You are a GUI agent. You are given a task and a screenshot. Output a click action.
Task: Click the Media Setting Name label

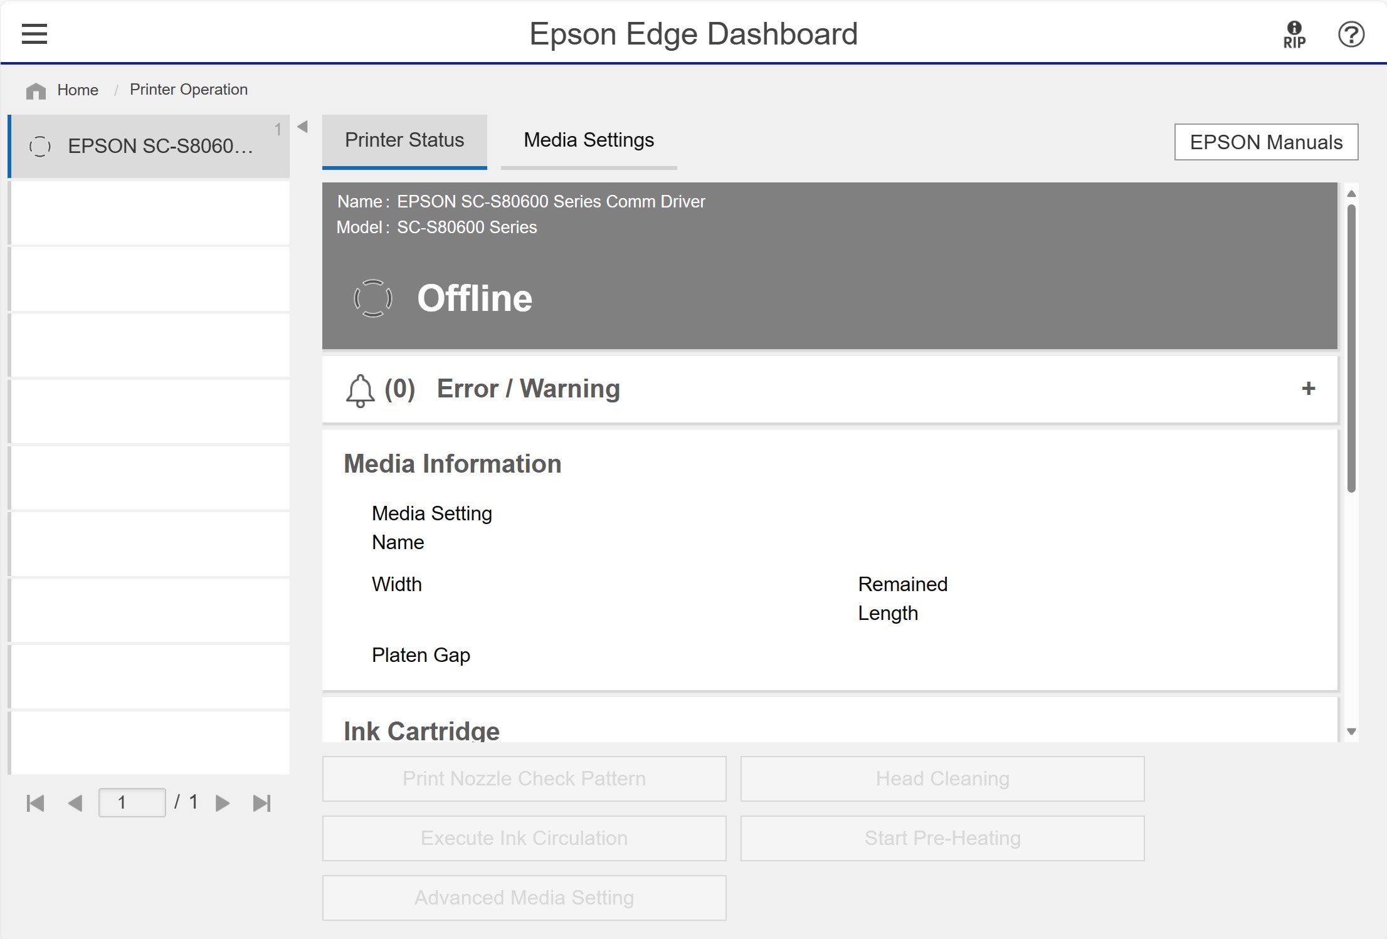(x=431, y=528)
